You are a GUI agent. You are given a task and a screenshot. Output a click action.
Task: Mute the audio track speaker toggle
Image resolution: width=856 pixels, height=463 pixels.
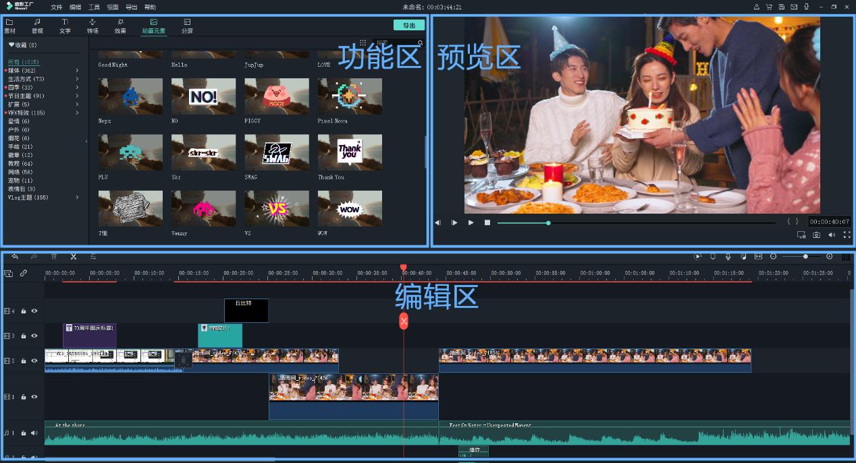pyautogui.click(x=34, y=433)
